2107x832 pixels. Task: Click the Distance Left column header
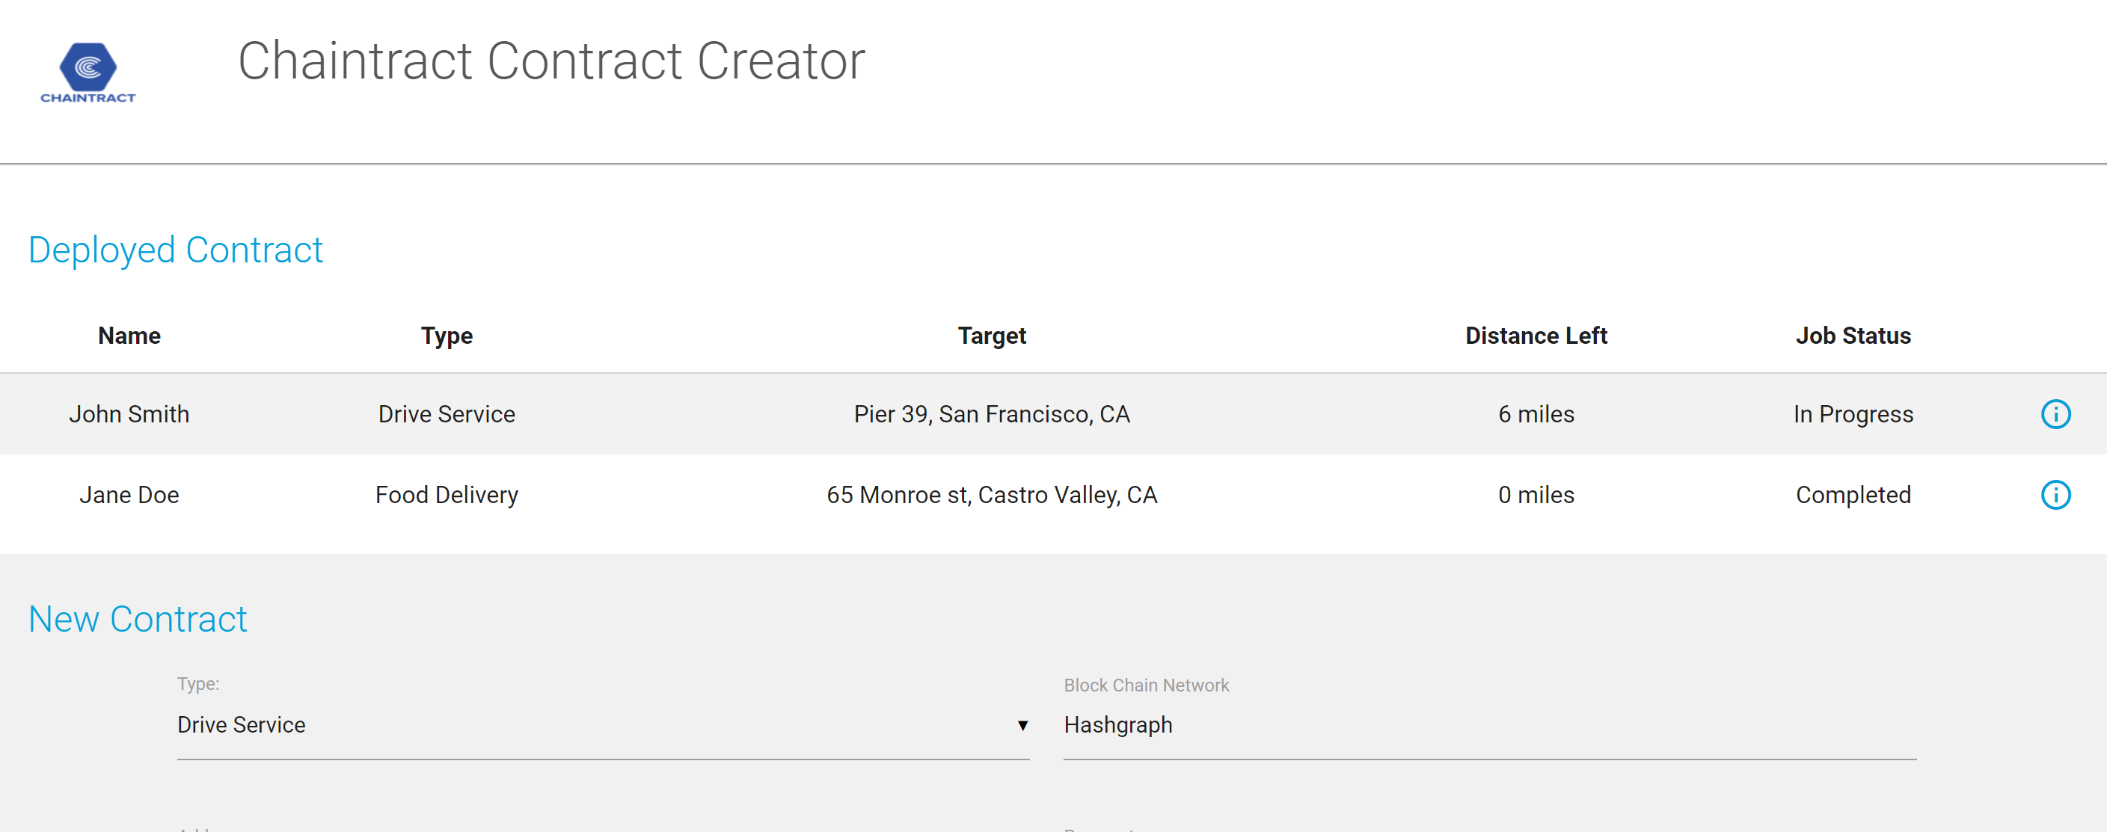point(1536,336)
